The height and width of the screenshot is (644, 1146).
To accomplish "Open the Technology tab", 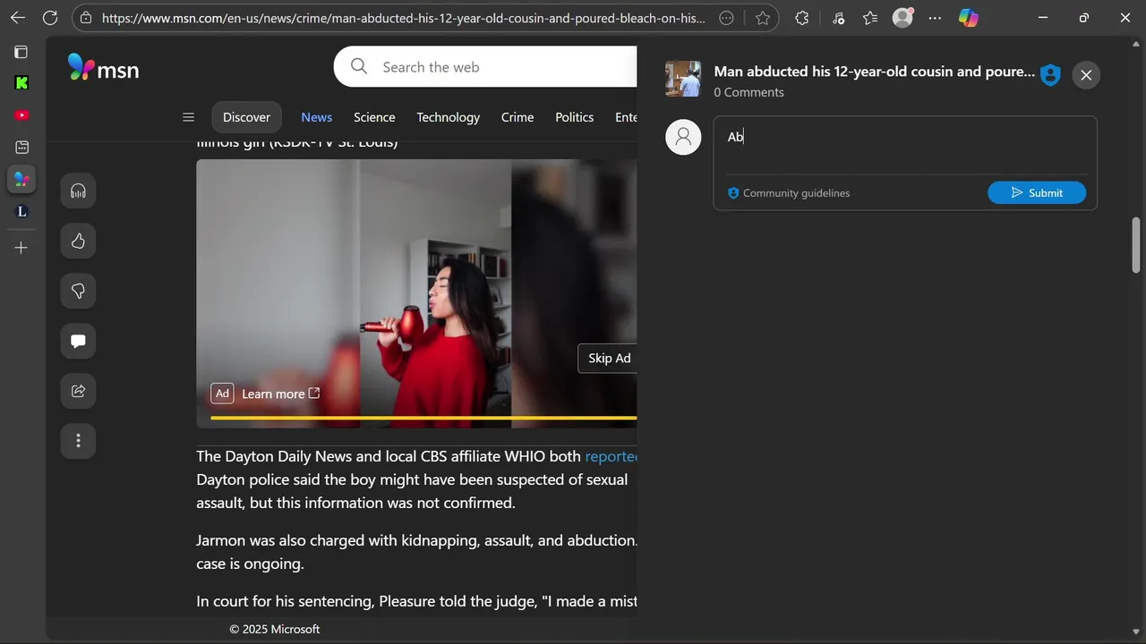I will [448, 117].
